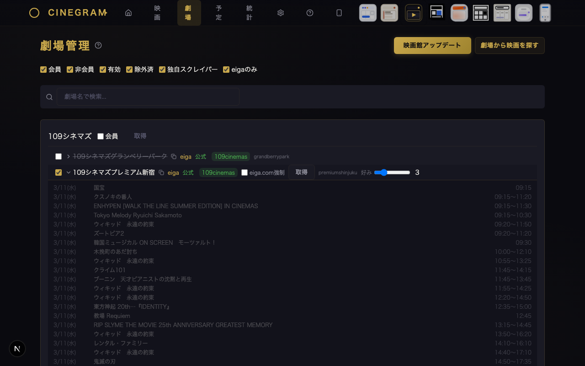The image size is (585, 366).
Task: Check the box for 109シネマズグランベリーパーク row
Action: point(58,156)
